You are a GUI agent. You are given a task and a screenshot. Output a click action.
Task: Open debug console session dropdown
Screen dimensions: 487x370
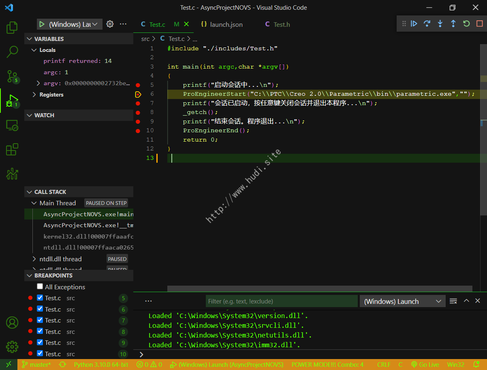pos(403,301)
